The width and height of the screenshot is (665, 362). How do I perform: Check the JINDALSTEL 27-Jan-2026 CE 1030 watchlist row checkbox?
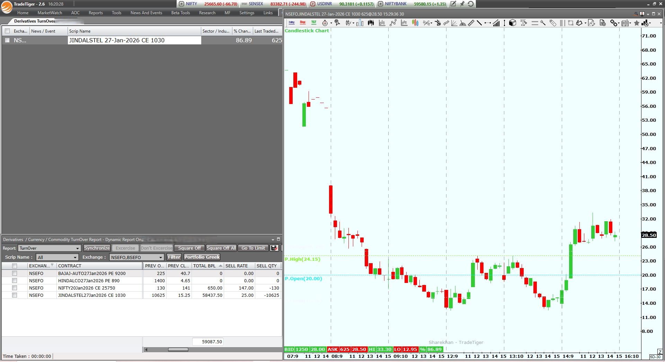7,40
